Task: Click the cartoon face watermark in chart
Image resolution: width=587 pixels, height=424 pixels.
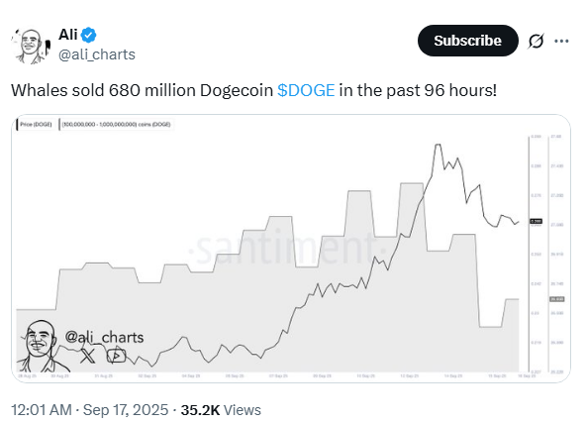Action: click(41, 346)
